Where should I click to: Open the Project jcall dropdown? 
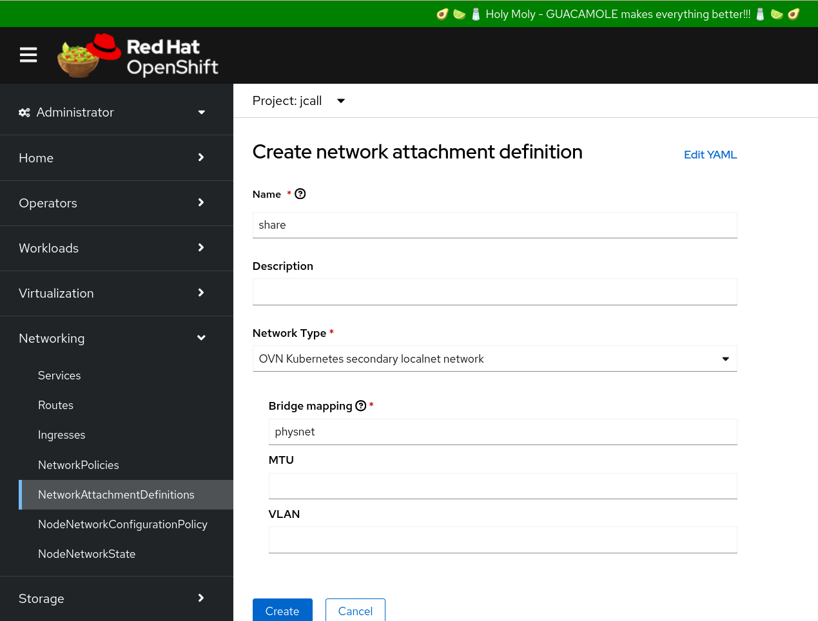tap(298, 101)
